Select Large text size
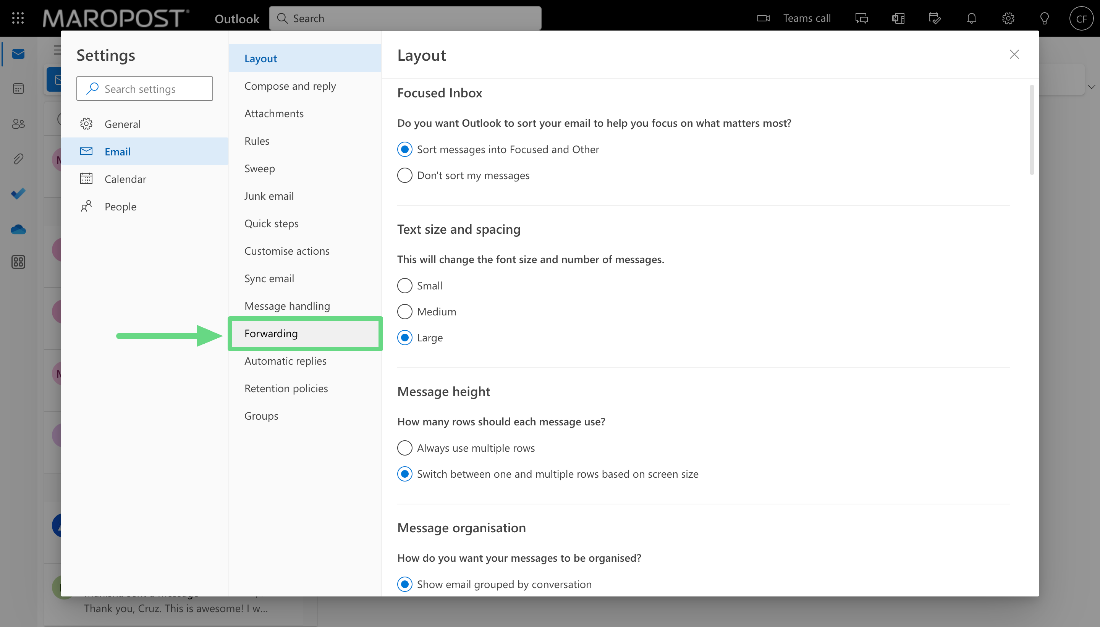Image resolution: width=1100 pixels, height=627 pixels. [x=405, y=338]
